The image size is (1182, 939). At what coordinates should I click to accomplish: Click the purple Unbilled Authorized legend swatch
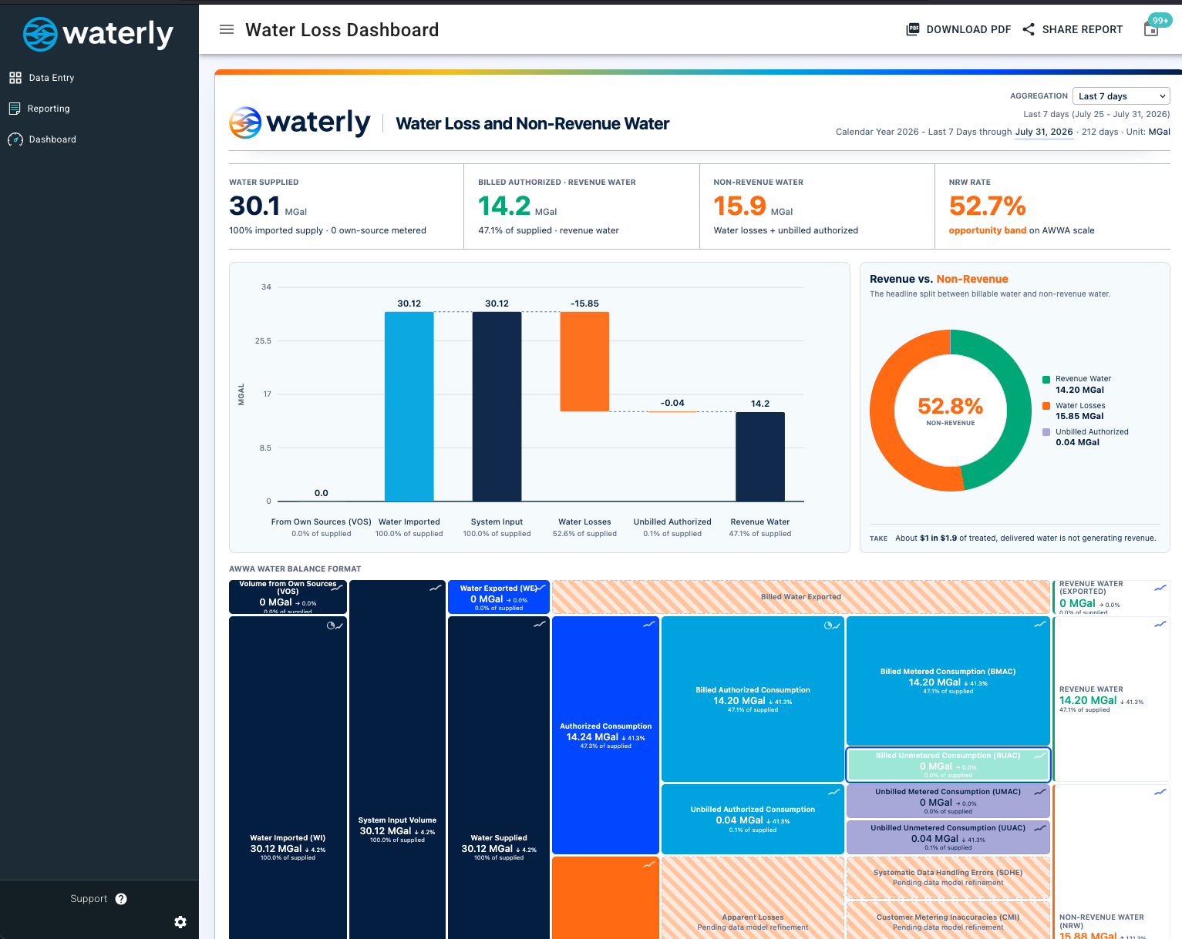1046,432
